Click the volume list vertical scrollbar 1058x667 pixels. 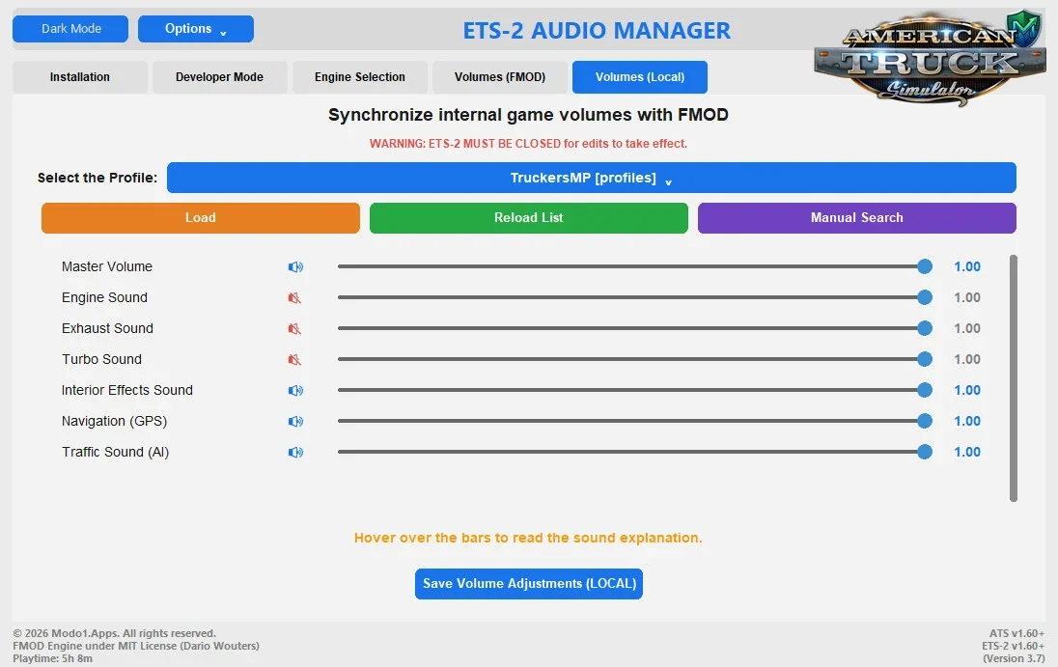[1013, 378]
